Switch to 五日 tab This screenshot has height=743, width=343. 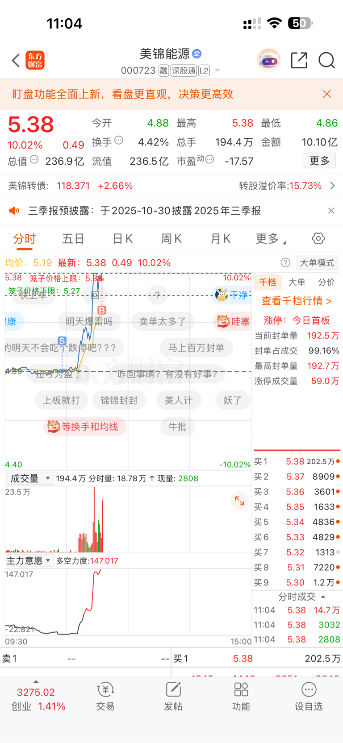(x=73, y=239)
